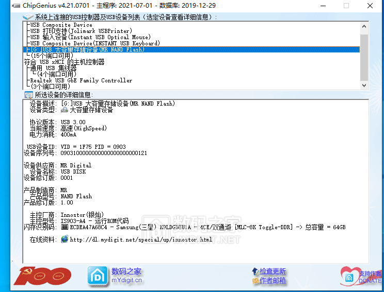Open the innostor.html online reference link
The height and width of the screenshot is (292, 384).
(141, 239)
